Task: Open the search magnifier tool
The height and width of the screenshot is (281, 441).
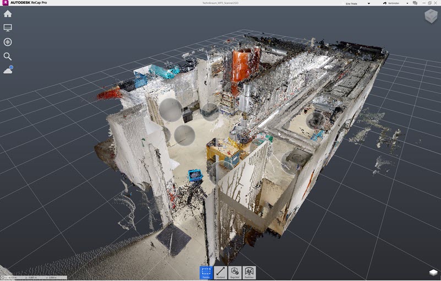Action: click(x=8, y=56)
